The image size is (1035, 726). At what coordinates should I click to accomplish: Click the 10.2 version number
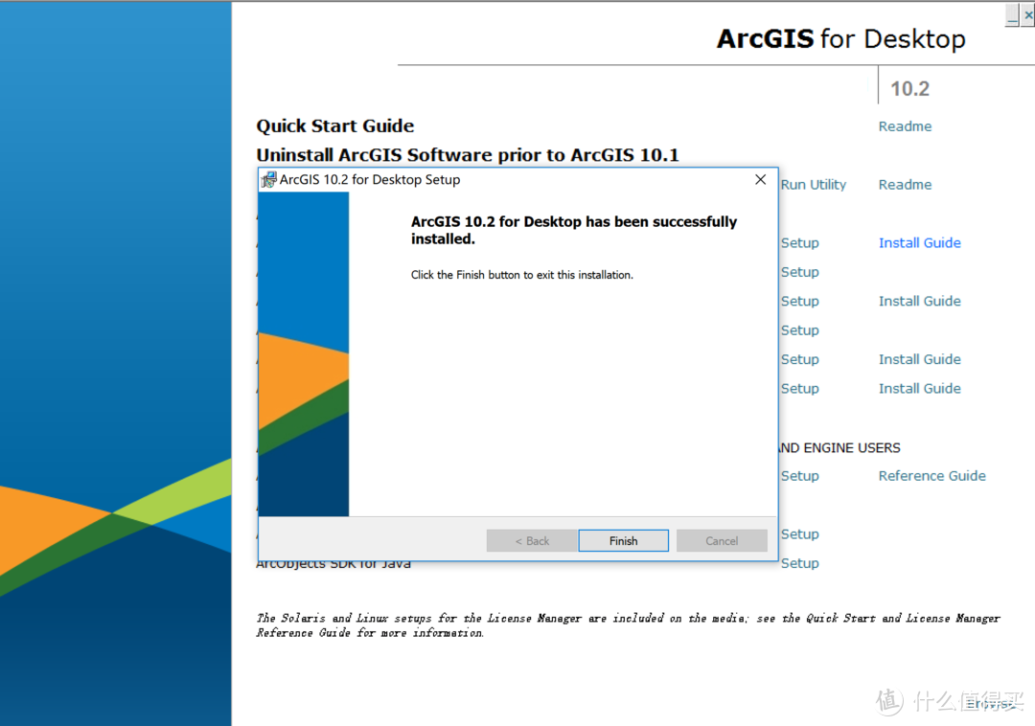909,89
